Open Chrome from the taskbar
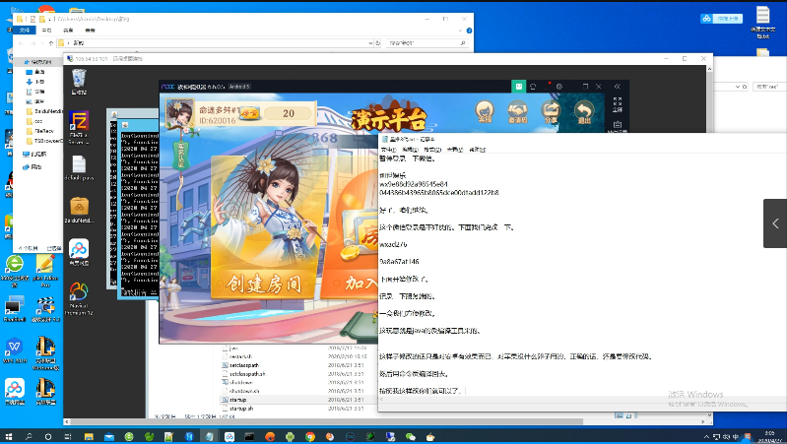This screenshot has height=444, width=787. pyautogui.click(x=310, y=436)
